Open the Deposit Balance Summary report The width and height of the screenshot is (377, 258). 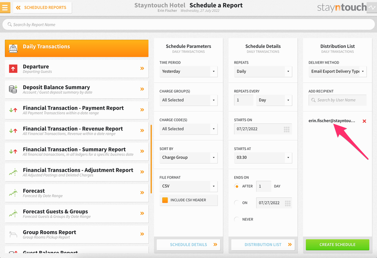pos(77,89)
